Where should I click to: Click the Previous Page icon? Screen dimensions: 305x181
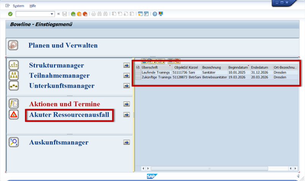120,14
